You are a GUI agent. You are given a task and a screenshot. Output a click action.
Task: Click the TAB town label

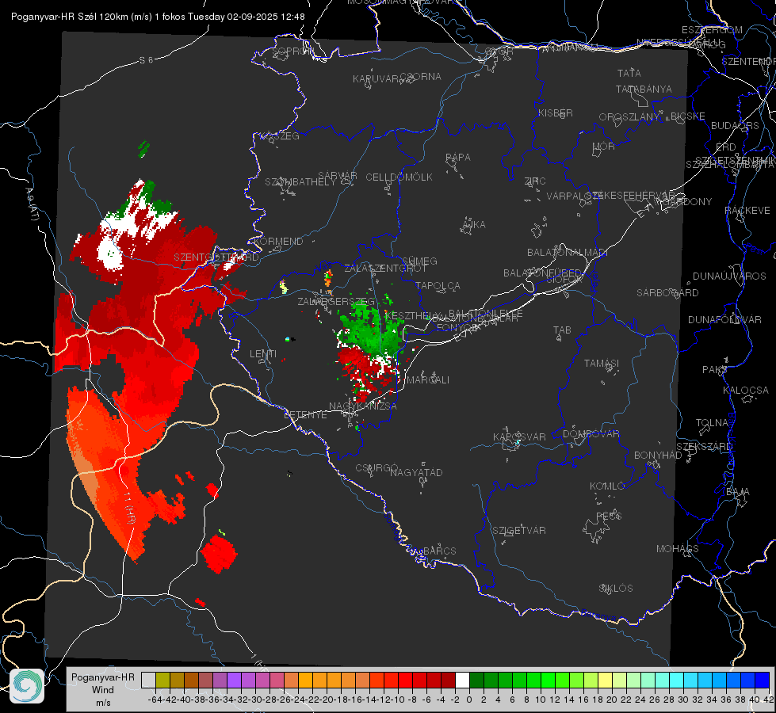pos(562,330)
